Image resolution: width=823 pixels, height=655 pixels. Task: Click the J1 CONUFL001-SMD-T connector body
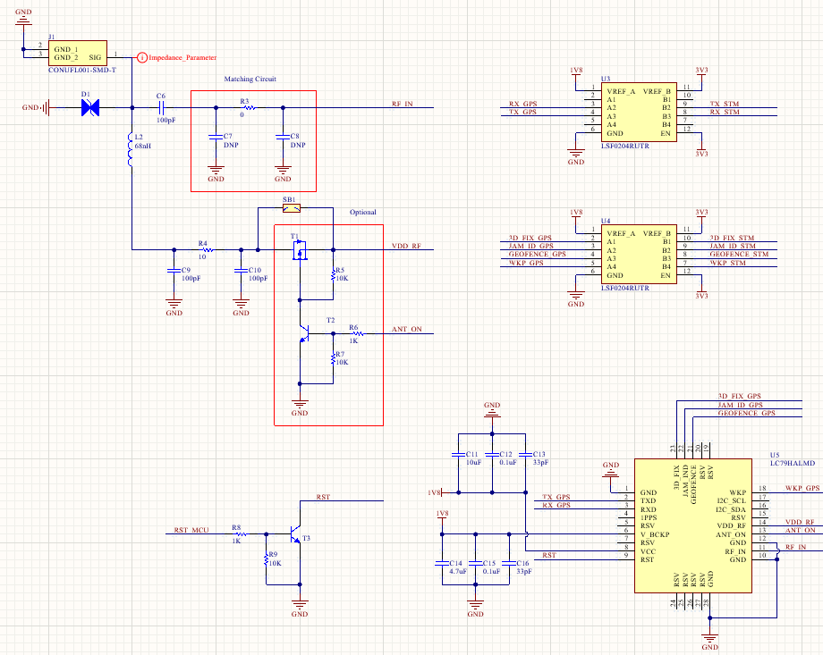click(x=78, y=53)
